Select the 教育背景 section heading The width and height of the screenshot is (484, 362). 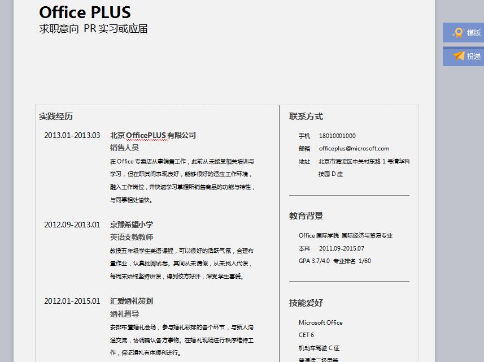point(306,216)
